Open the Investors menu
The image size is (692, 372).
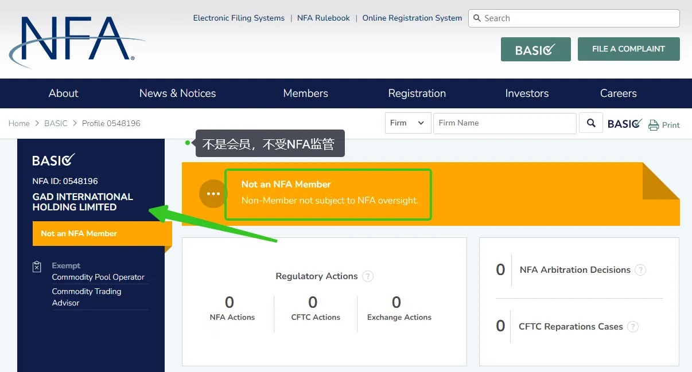(527, 93)
